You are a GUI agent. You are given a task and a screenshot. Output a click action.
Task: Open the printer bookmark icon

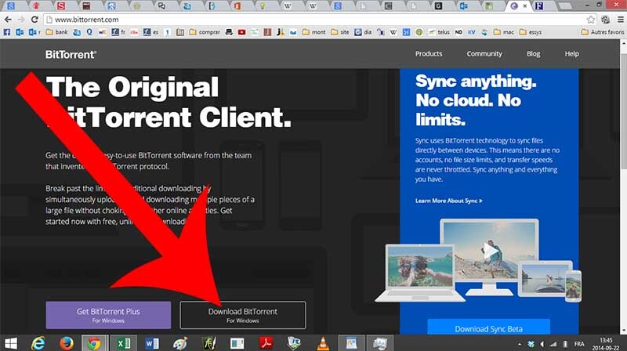pos(229,32)
